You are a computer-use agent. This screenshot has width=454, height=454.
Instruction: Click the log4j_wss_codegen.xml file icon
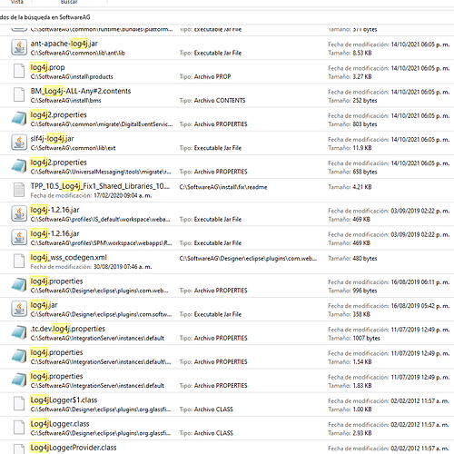(x=19, y=262)
